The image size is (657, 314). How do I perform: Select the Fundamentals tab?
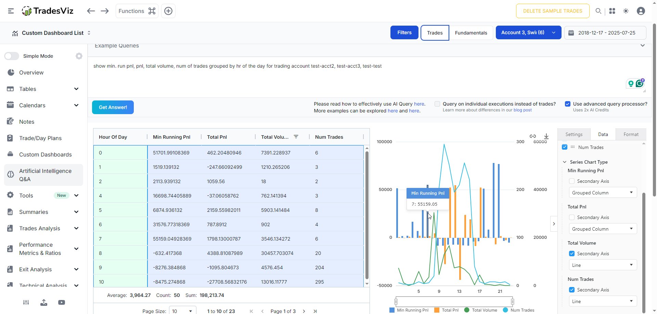[x=471, y=33]
